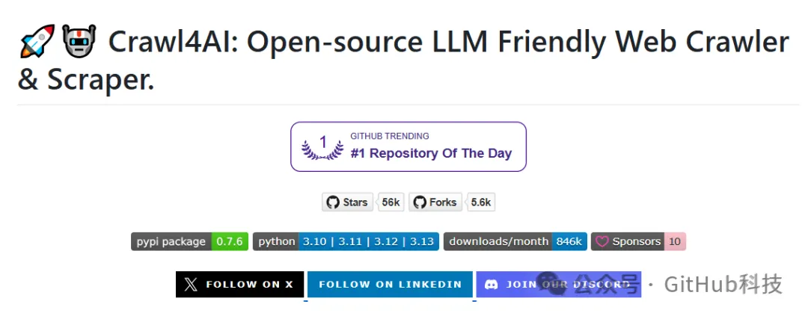The height and width of the screenshot is (316, 808).
Task: Click the GitHub logo on Forks badge
Action: point(419,202)
